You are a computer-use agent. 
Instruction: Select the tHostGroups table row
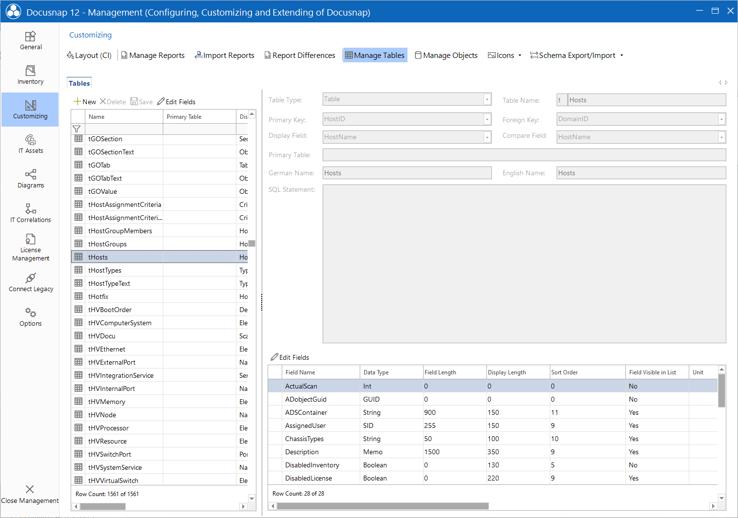[159, 244]
